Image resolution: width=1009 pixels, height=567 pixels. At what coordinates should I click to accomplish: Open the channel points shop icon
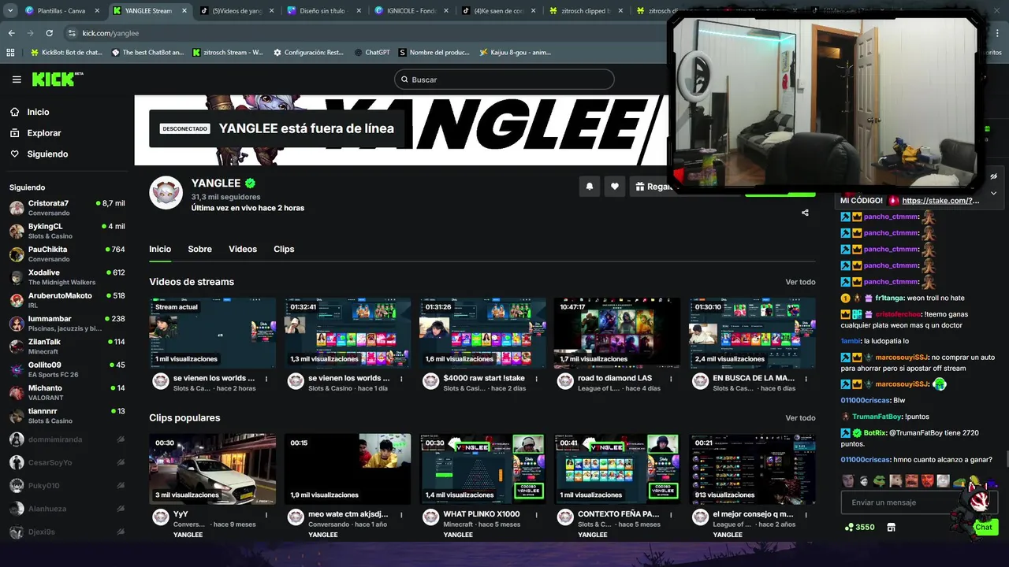[892, 527]
